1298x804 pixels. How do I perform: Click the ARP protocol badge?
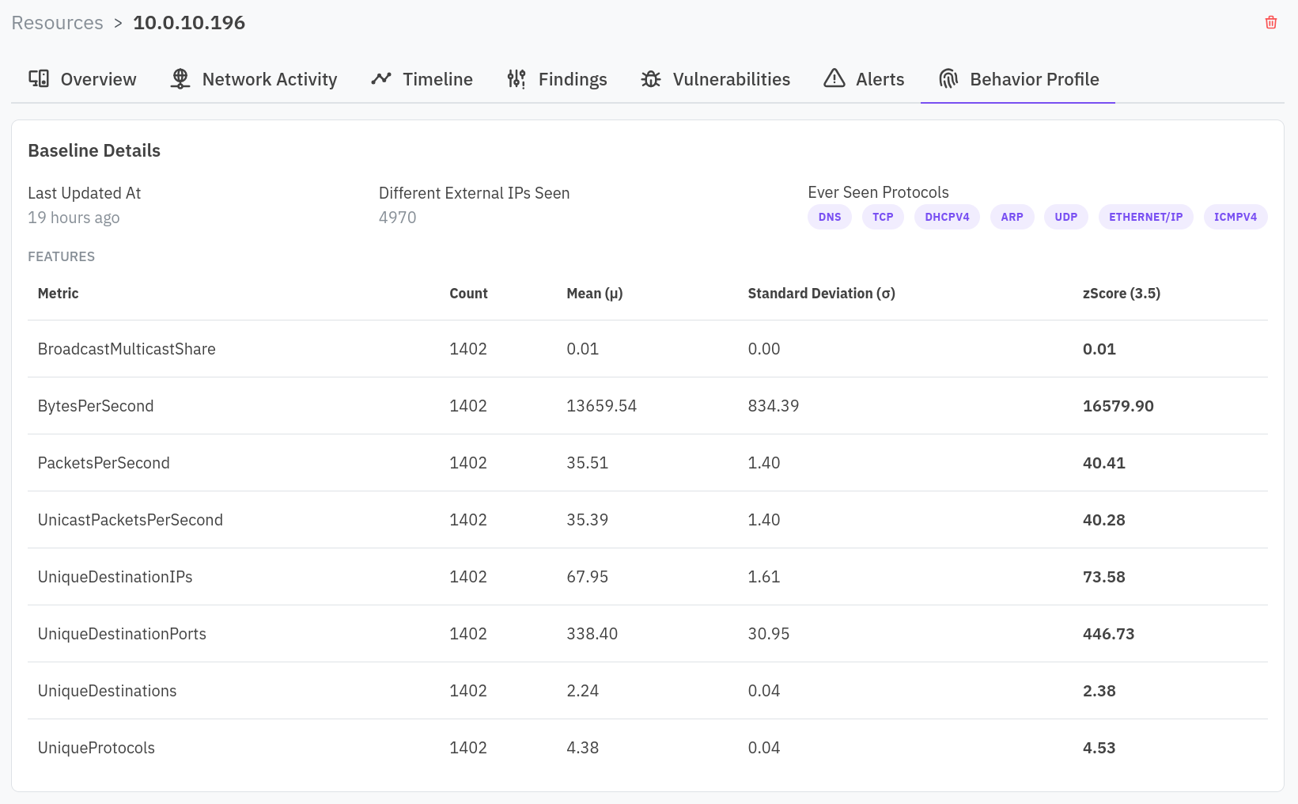click(1012, 217)
